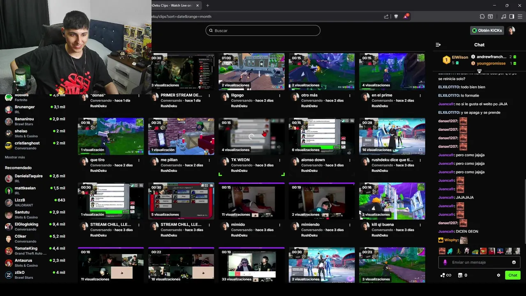This screenshot has height=296, width=526.
Task: Open chat settings gear icon
Action: pyautogui.click(x=498, y=275)
